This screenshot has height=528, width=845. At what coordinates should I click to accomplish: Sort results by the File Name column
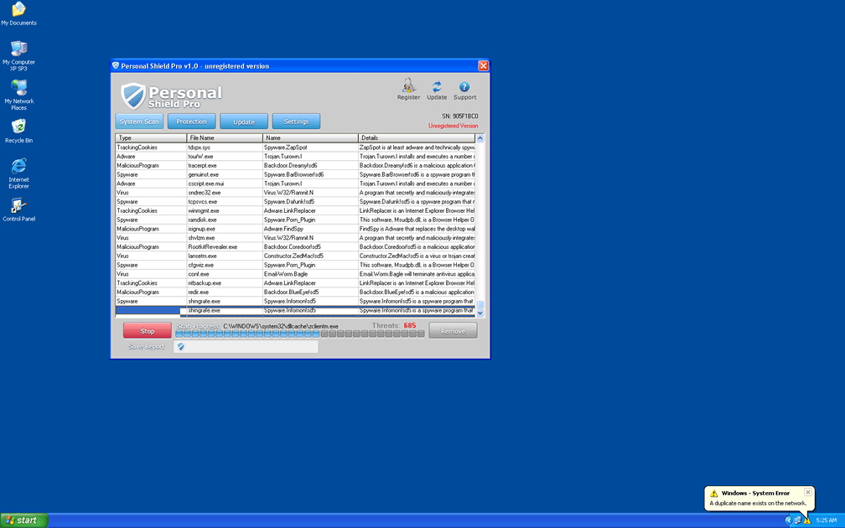[x=225, y=137]
